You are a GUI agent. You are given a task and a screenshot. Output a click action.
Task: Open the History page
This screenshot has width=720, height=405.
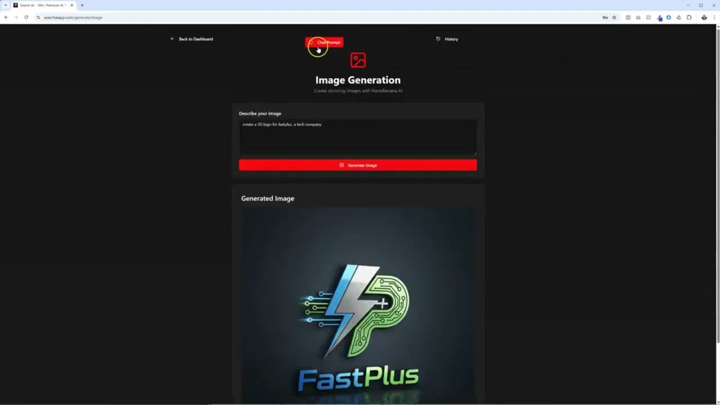coord(447,39)
